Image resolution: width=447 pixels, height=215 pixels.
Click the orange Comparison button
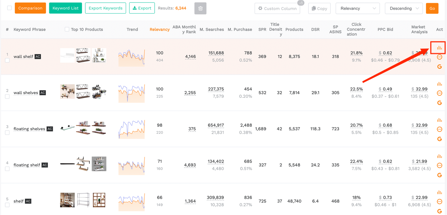pyautogui.click(x=30, y=8)
